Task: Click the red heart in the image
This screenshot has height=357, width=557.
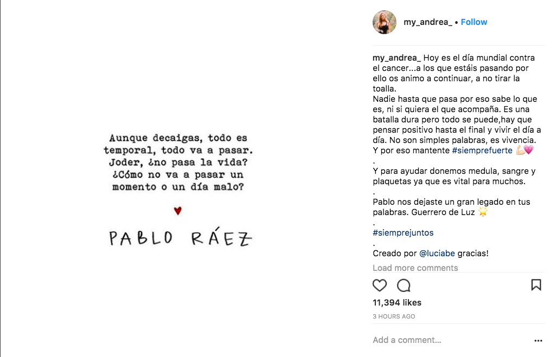Action: point(177,211)
